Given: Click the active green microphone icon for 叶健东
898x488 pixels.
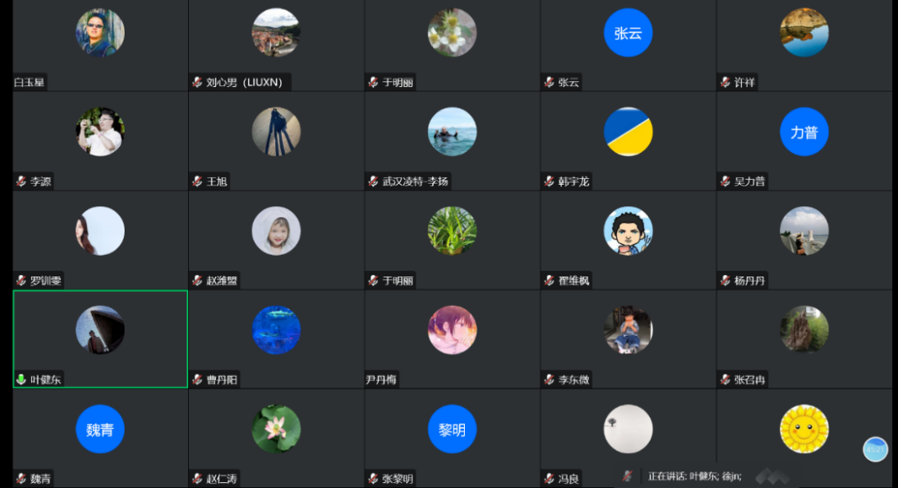Looking at the screenshot, I should click(x=21, y=379).
